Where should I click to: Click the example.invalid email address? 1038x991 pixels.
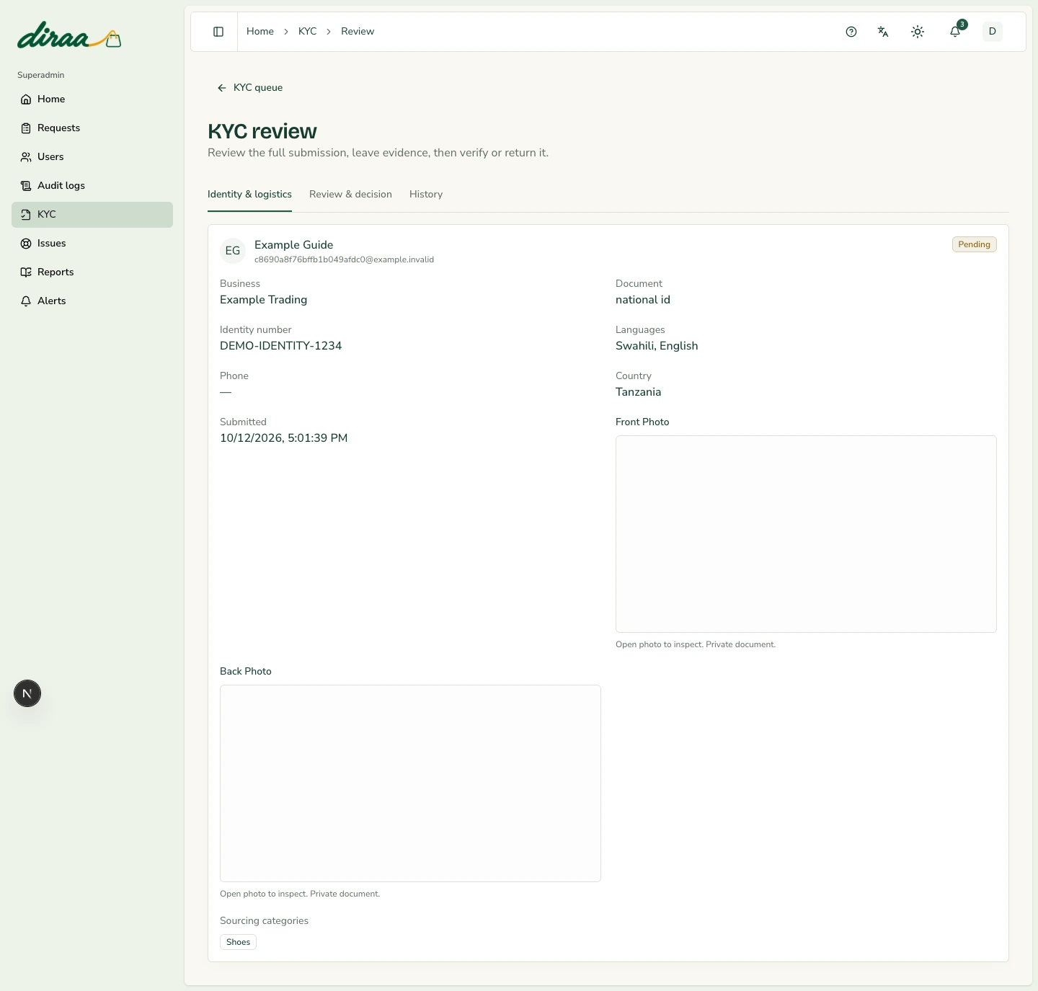[x=344, y=259]
